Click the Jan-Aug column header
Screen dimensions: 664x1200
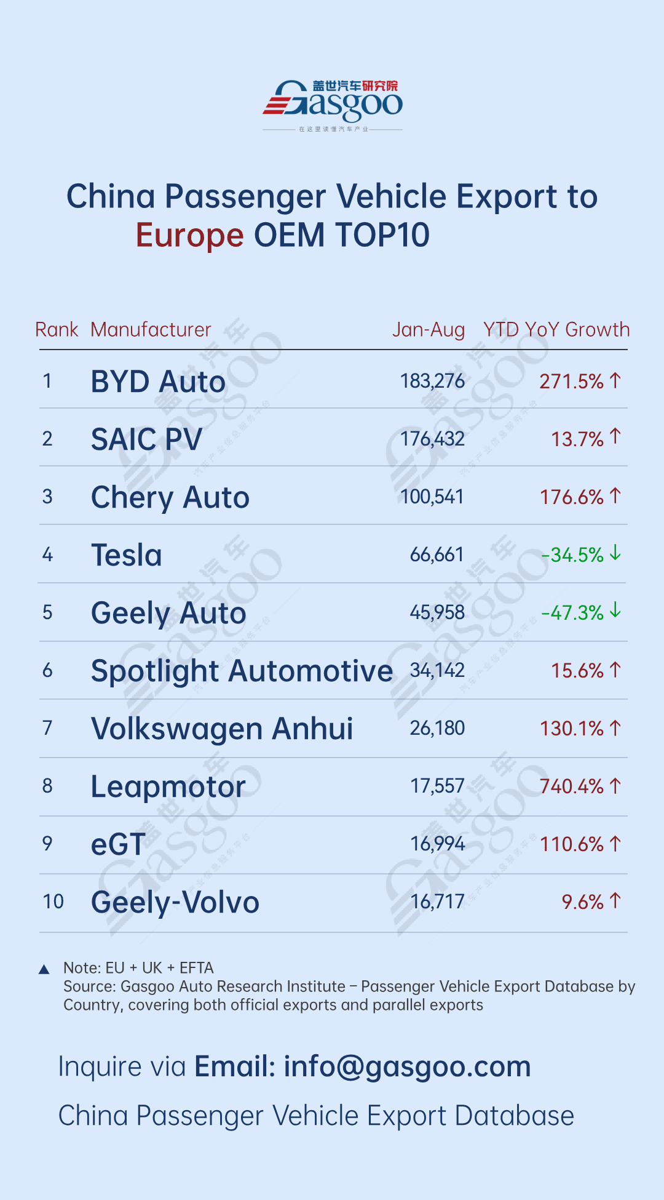point(429,330)
